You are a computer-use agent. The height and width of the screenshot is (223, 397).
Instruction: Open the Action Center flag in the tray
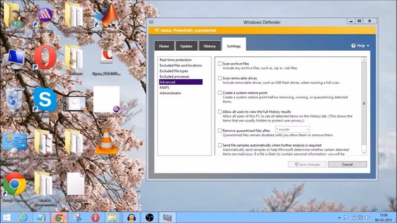[346, 217]
